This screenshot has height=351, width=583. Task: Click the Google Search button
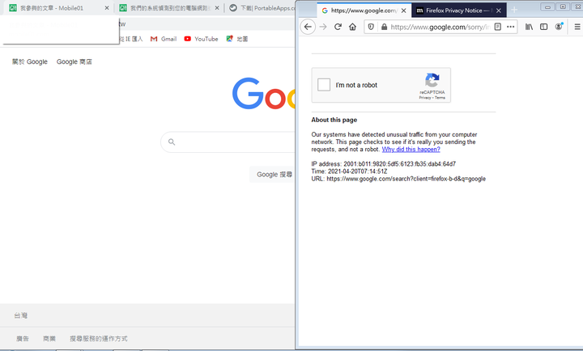pyautogui.click(x=273, y=175)
